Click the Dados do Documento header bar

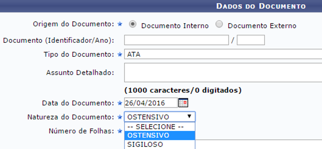161,6
